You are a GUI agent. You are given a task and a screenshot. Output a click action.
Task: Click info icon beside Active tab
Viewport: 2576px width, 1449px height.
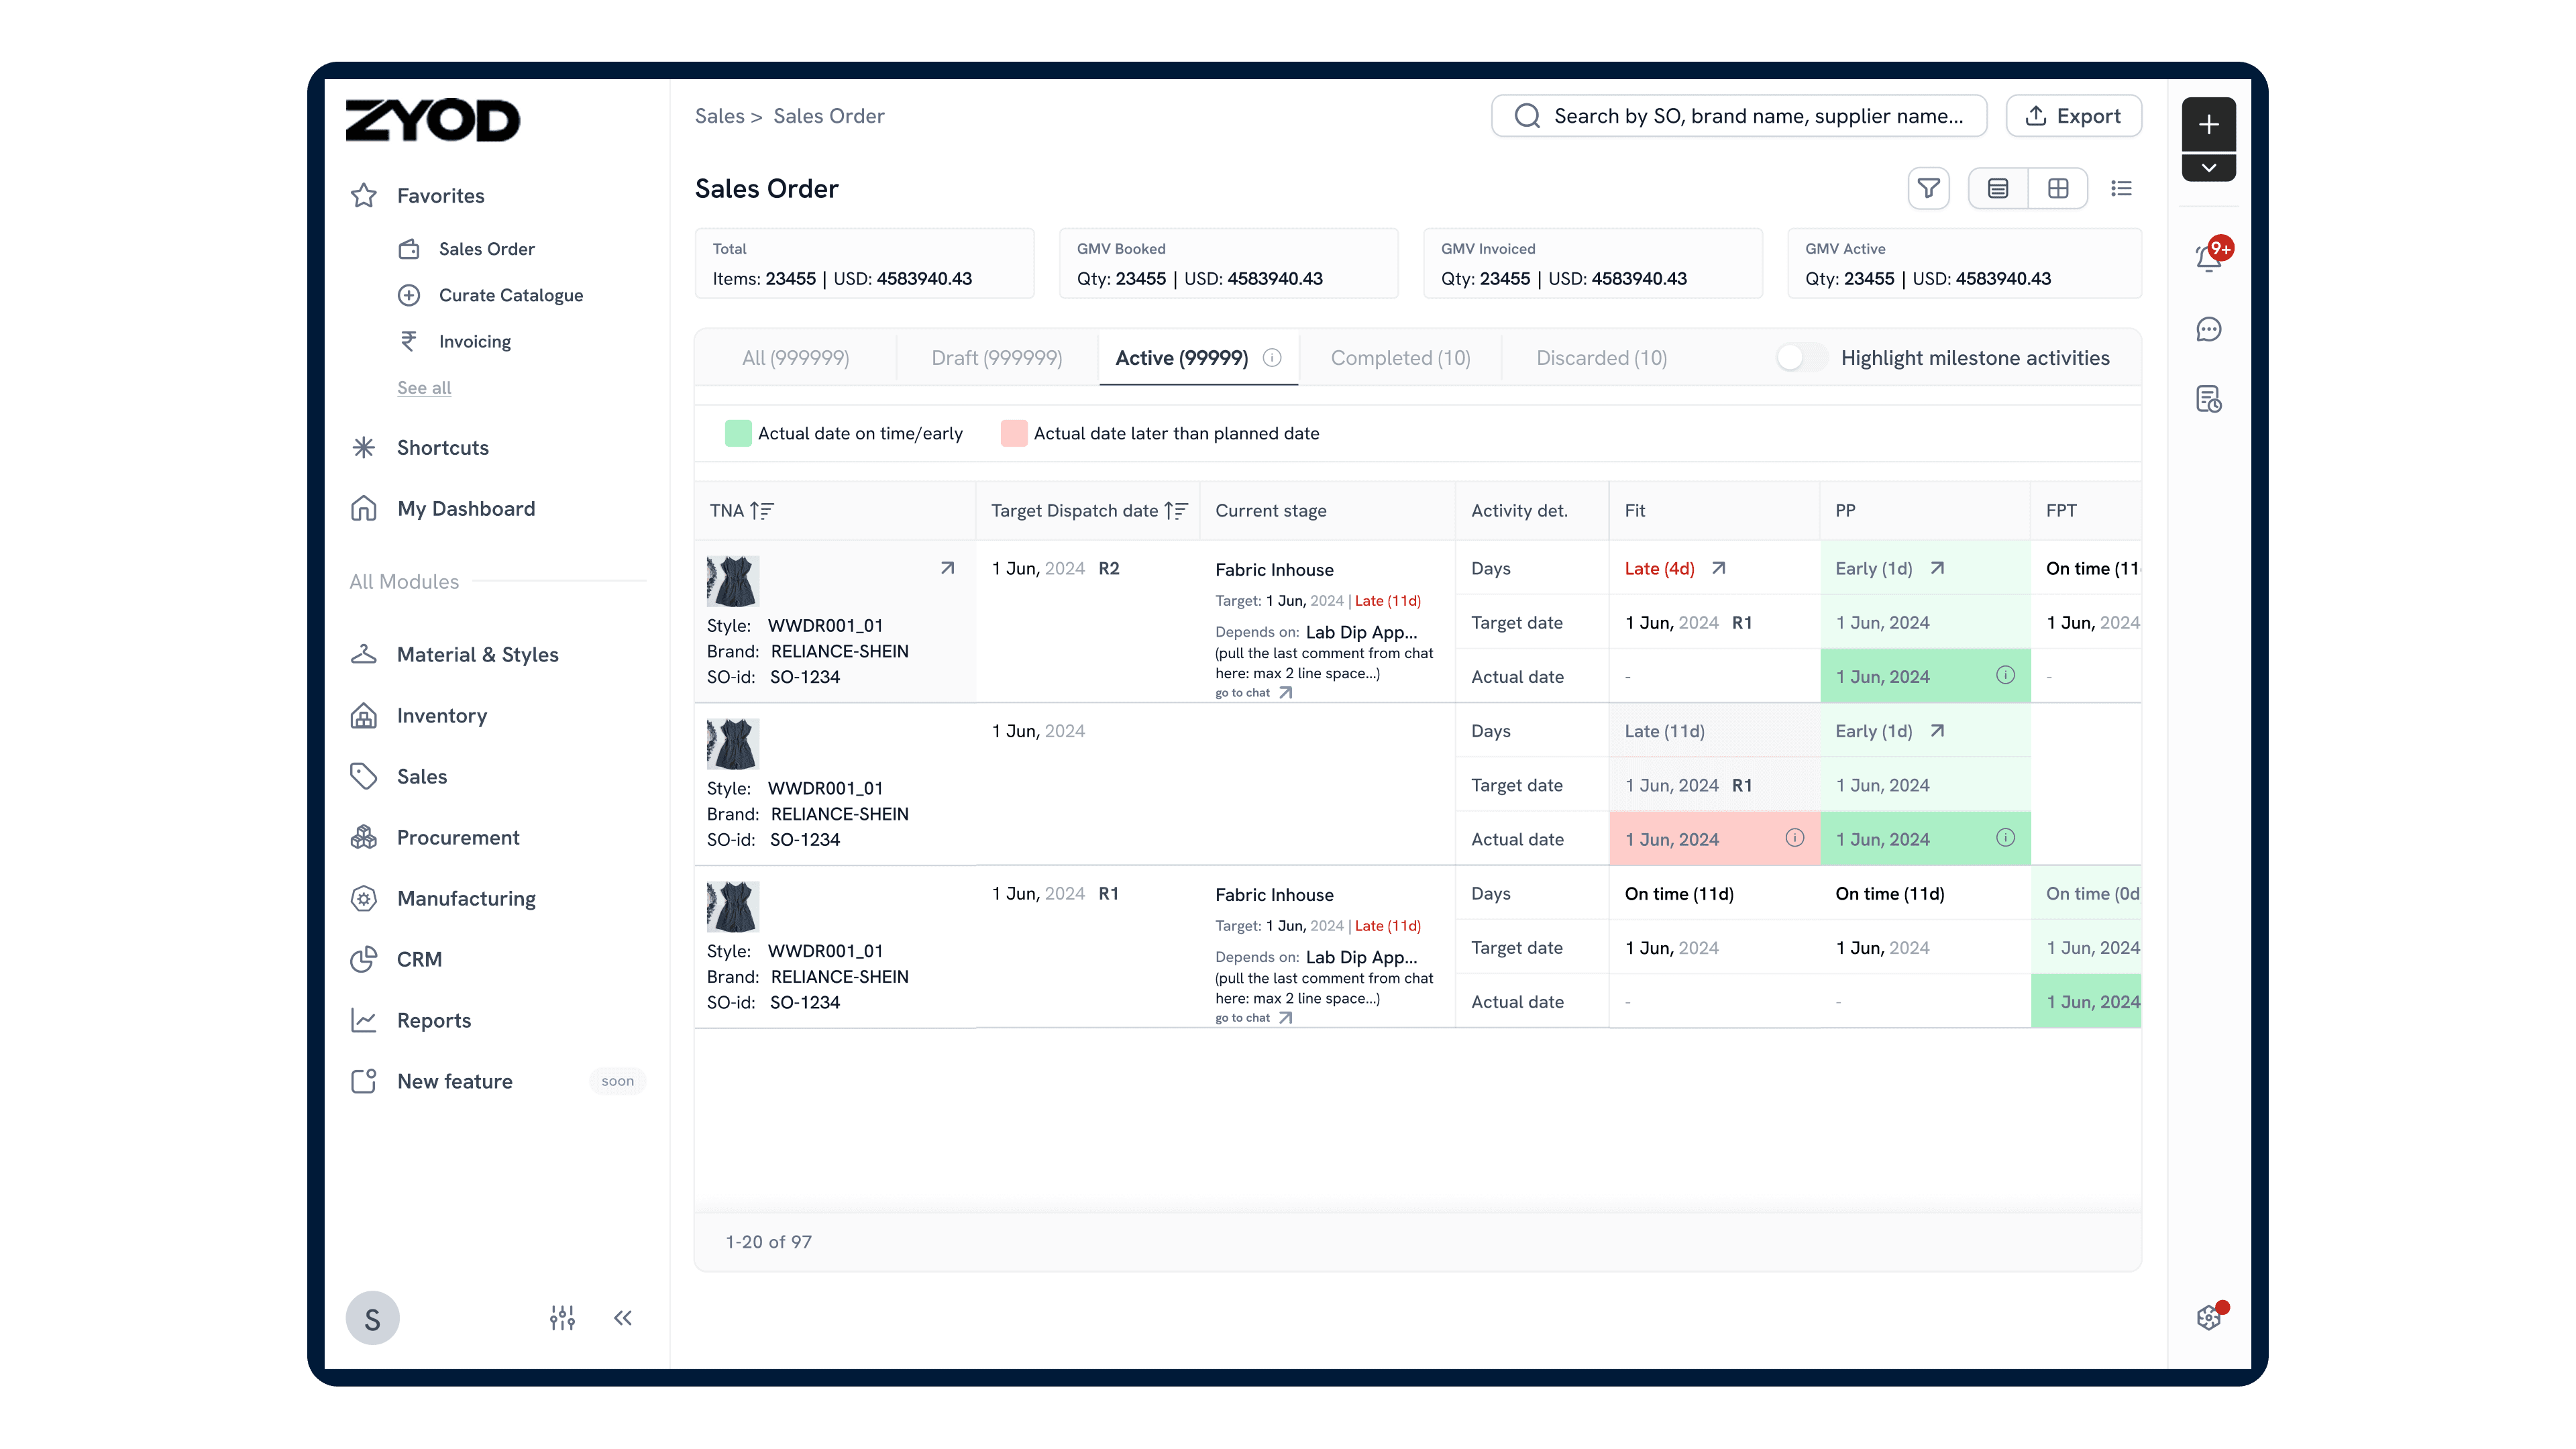[x=1272, y=358]
